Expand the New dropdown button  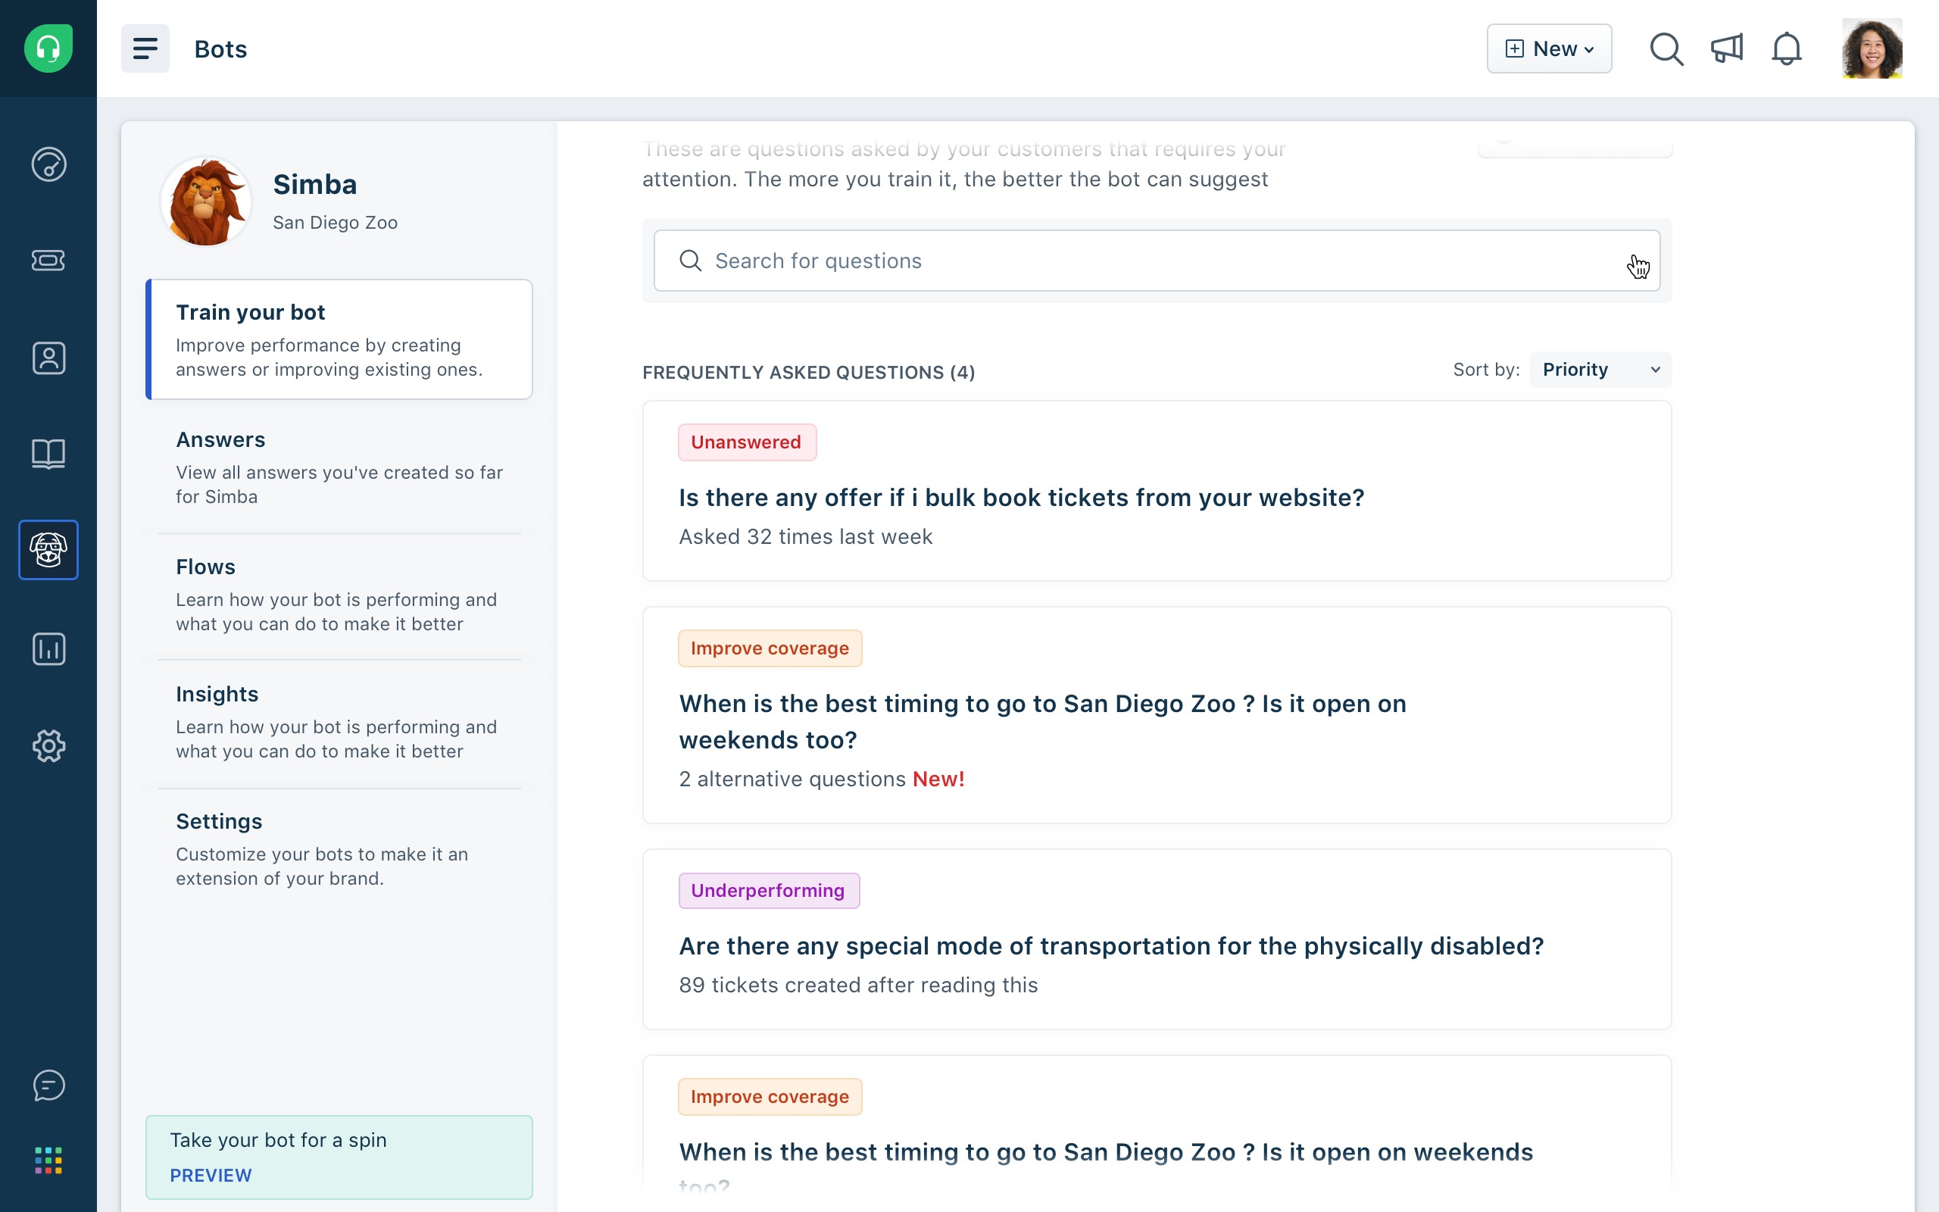coord(1549,49)
